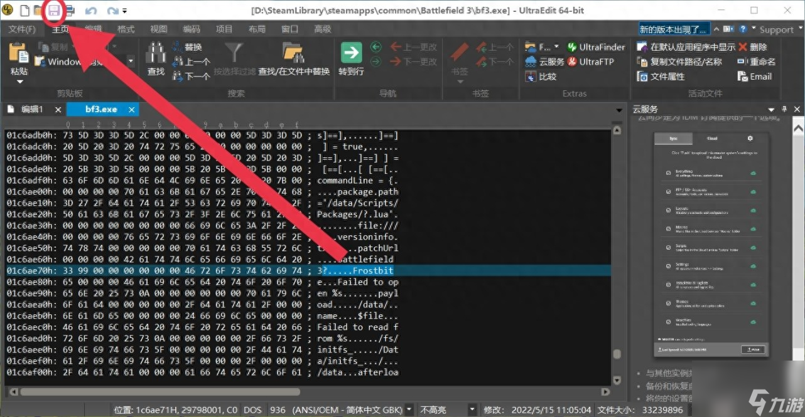
Task: Switch to the 项目 ribbon tab
Action: point(224,29)
